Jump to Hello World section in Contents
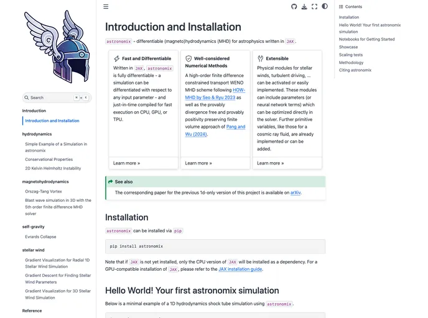 click(370, 29)
